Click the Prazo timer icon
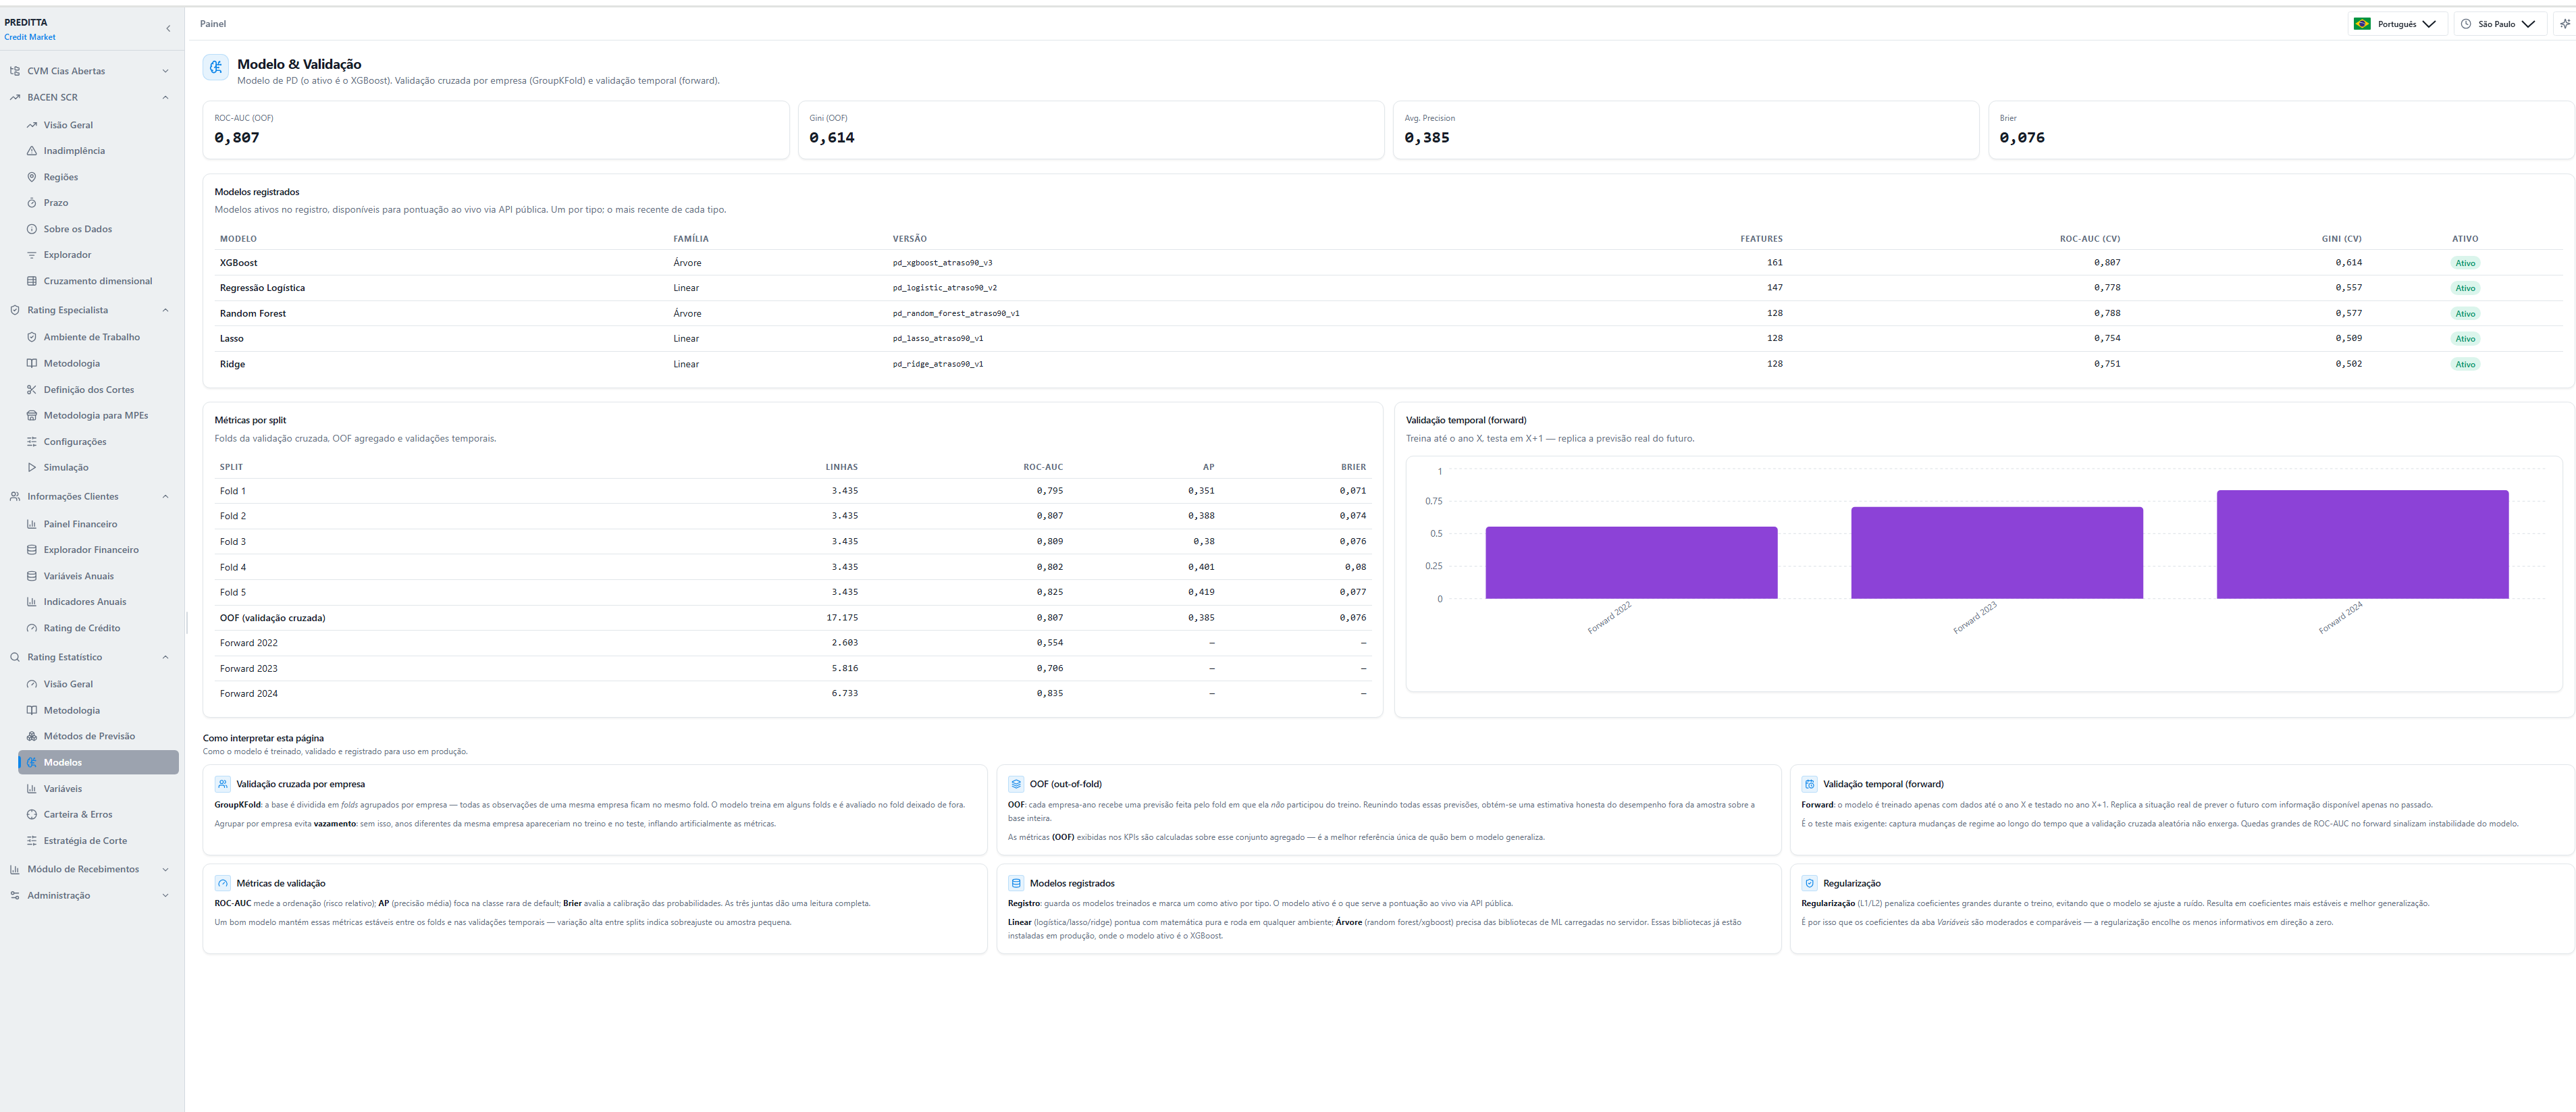The width and height of the screenshot is (2576, 1112). (32, 203)
